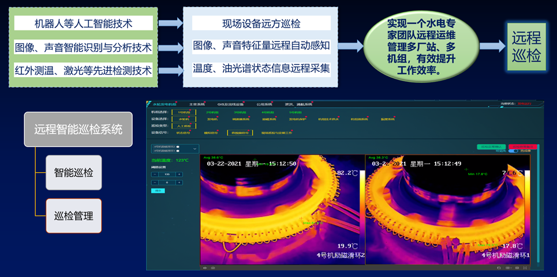
Task: Click the 巡检管理 box in left diagram
Action: [74, 217]
